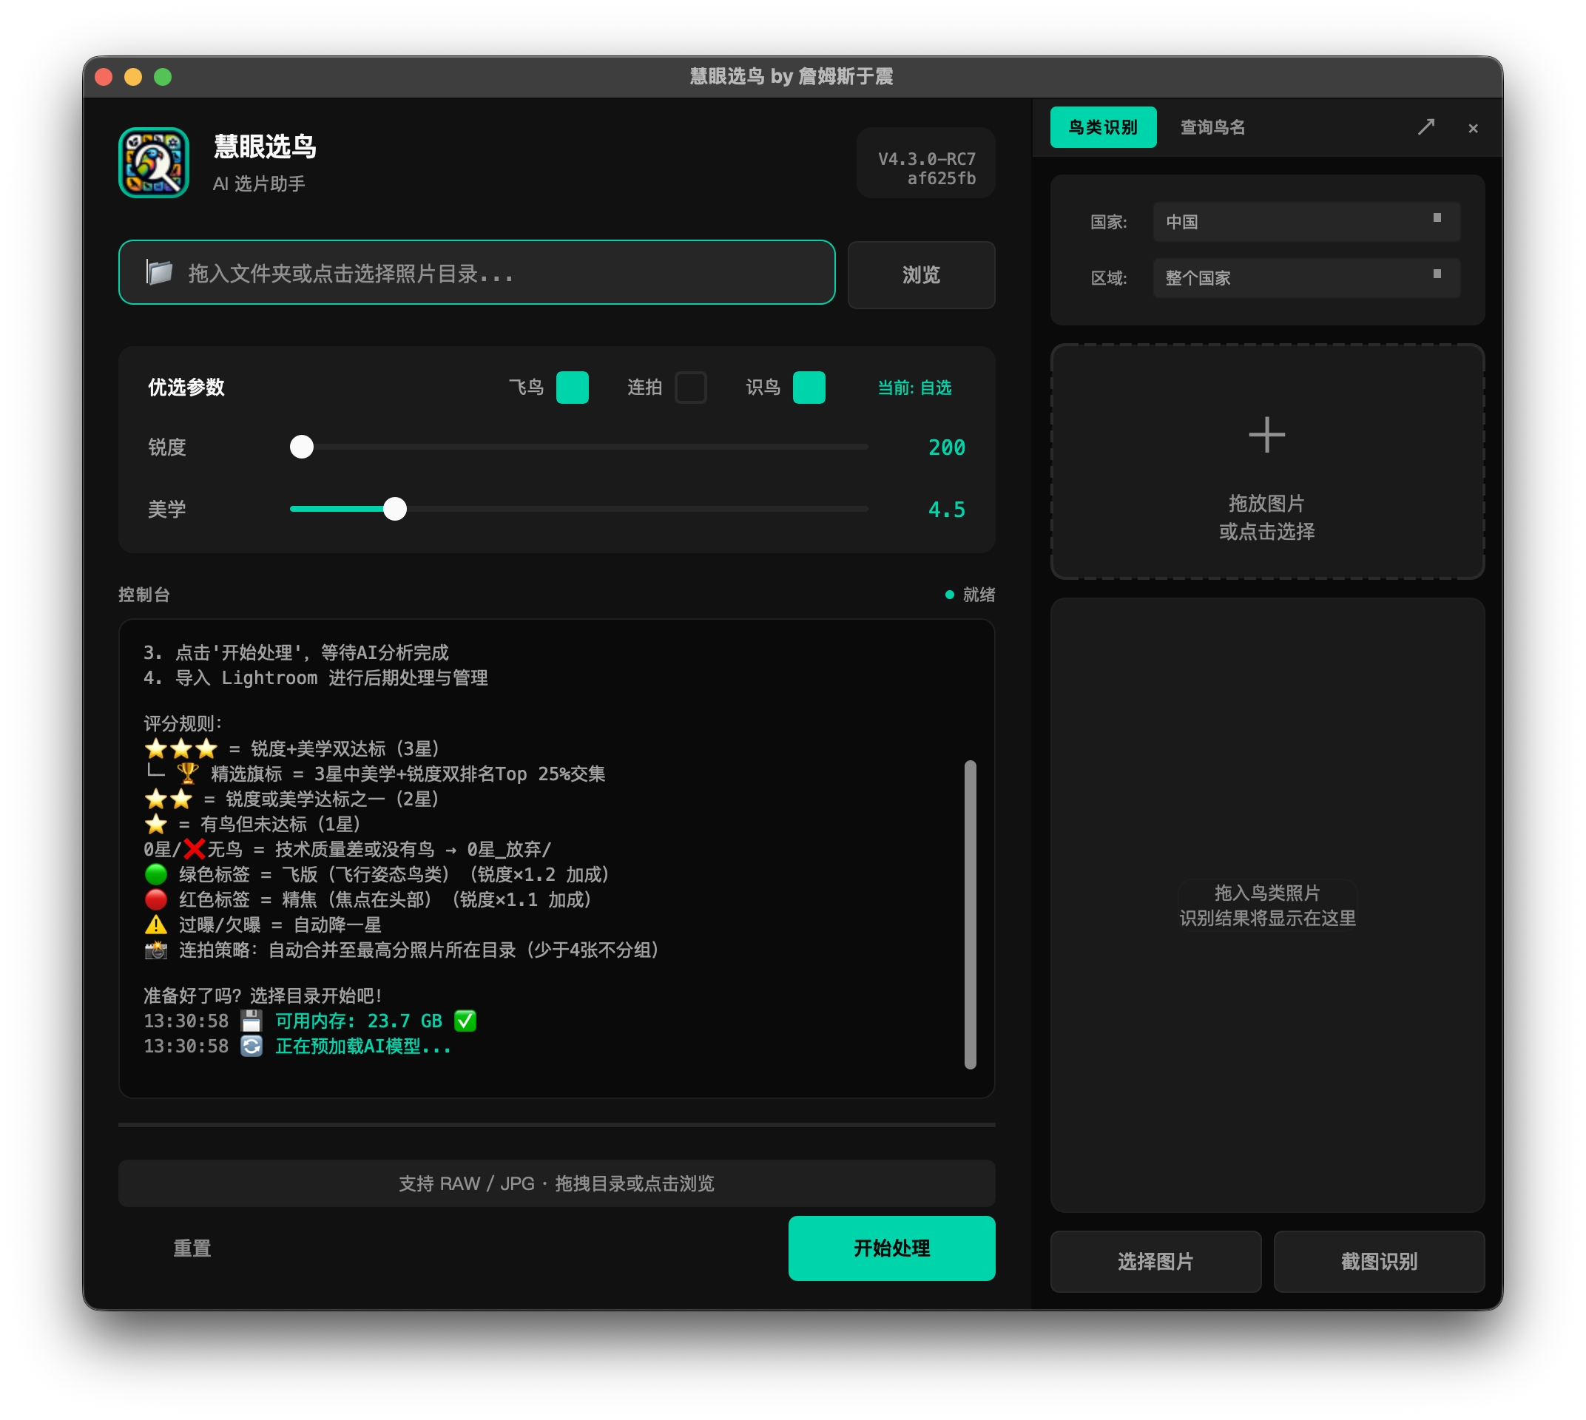Select the 鸟类识别 tab
1586x1420 pixels.
1103,127
